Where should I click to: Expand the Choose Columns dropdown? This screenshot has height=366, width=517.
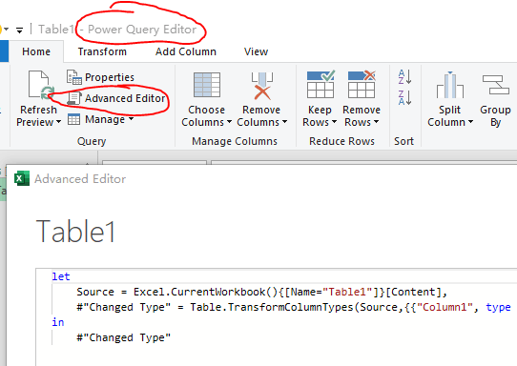click(x=229, y=122)
